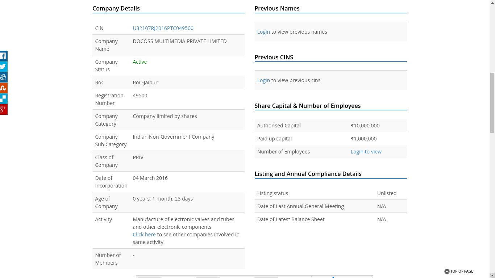
Task: Click the Active company status
Action: click(x=140, y=62)
